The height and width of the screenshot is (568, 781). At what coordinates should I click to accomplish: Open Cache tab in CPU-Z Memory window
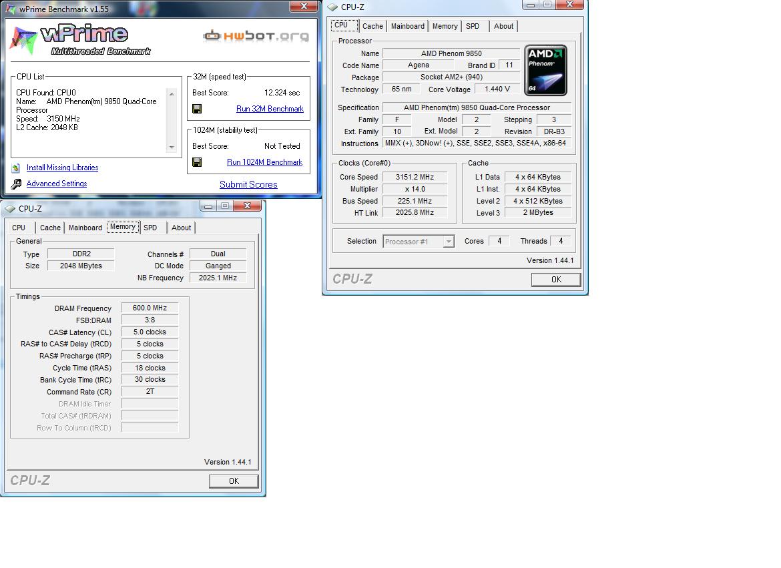coord(50,228)
